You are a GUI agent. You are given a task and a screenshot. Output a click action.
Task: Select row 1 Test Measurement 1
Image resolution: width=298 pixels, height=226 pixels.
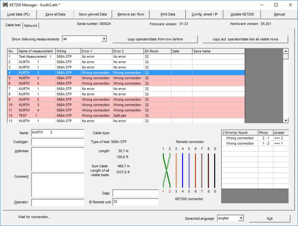(126, 57)
